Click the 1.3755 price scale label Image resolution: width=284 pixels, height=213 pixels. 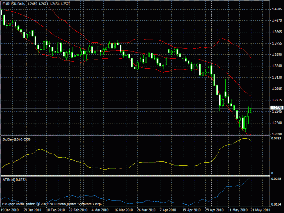tap(277, 43)
